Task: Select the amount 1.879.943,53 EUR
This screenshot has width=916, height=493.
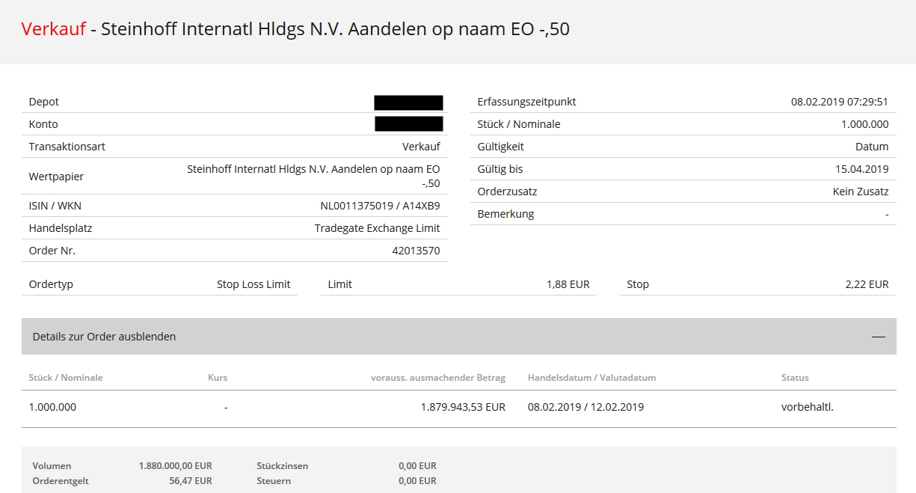Action: pyautogui.click(x=463, y=408)
